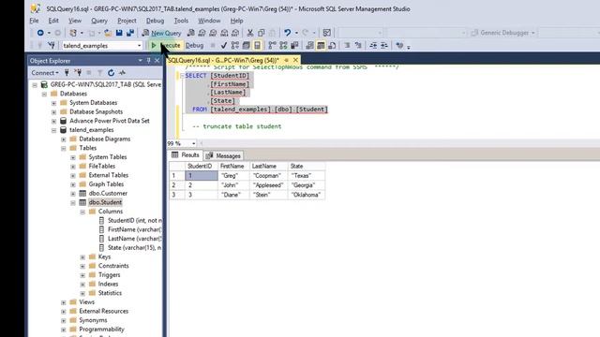This screenshot has height=337, width=600.
Task: Parse the query with the checkmark icon
Action: click(x=224, y=46)
